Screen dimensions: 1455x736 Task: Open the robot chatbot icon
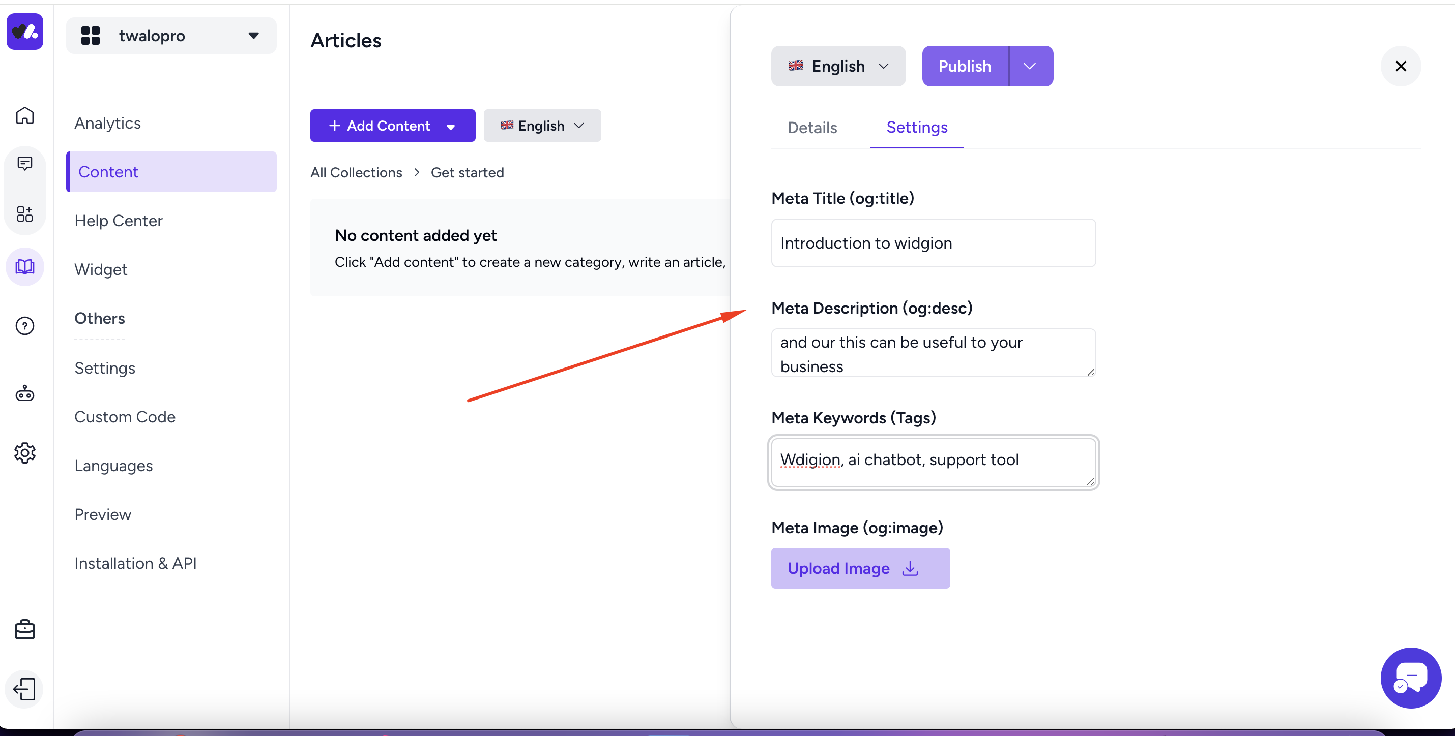coord(25,393)
